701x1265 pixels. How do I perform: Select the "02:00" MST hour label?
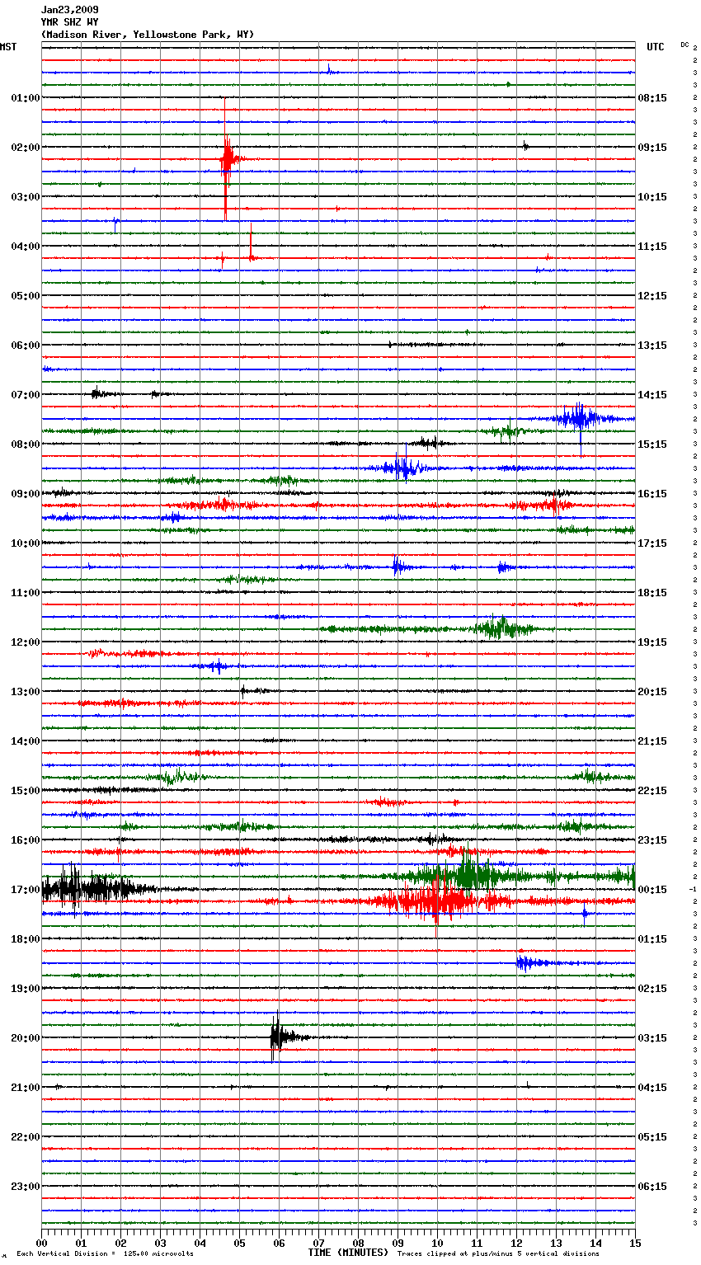(x=26, y=148)
